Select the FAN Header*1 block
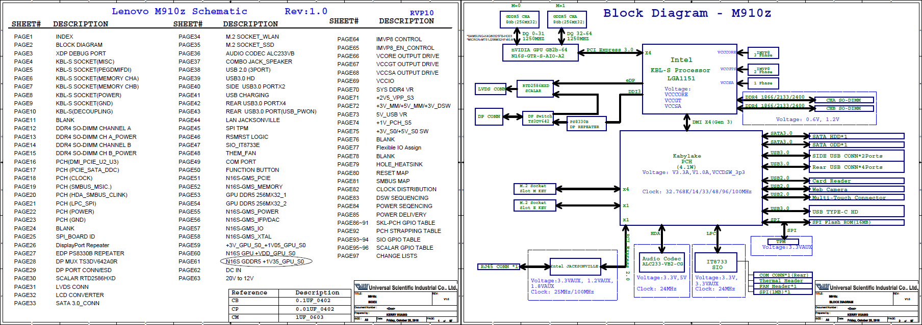The width and height of the screenshot is (922, 325). 782,286
